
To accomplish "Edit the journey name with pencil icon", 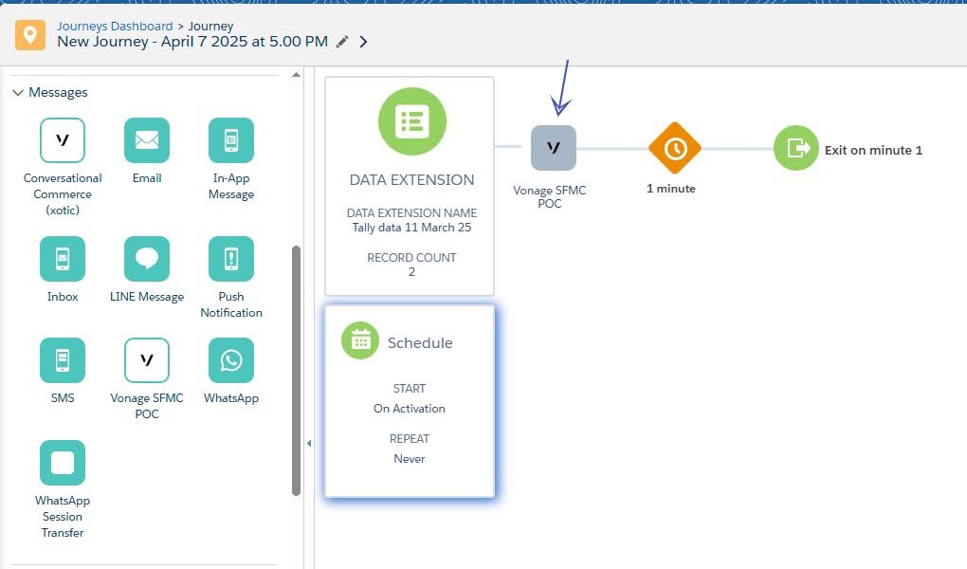I will (342, 42).
